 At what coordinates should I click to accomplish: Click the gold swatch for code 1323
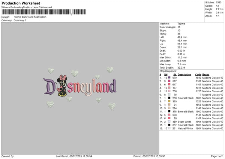tap(169, 101)
